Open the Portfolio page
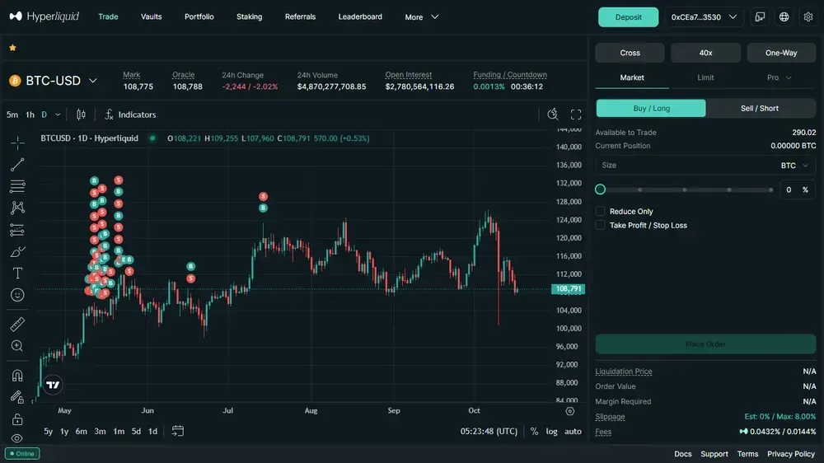The image size is (824, 463). point(199,16)
